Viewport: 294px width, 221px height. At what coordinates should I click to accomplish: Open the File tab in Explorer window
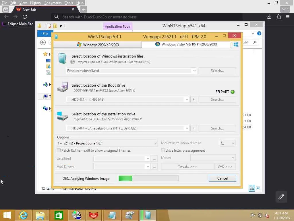[45, 34]
